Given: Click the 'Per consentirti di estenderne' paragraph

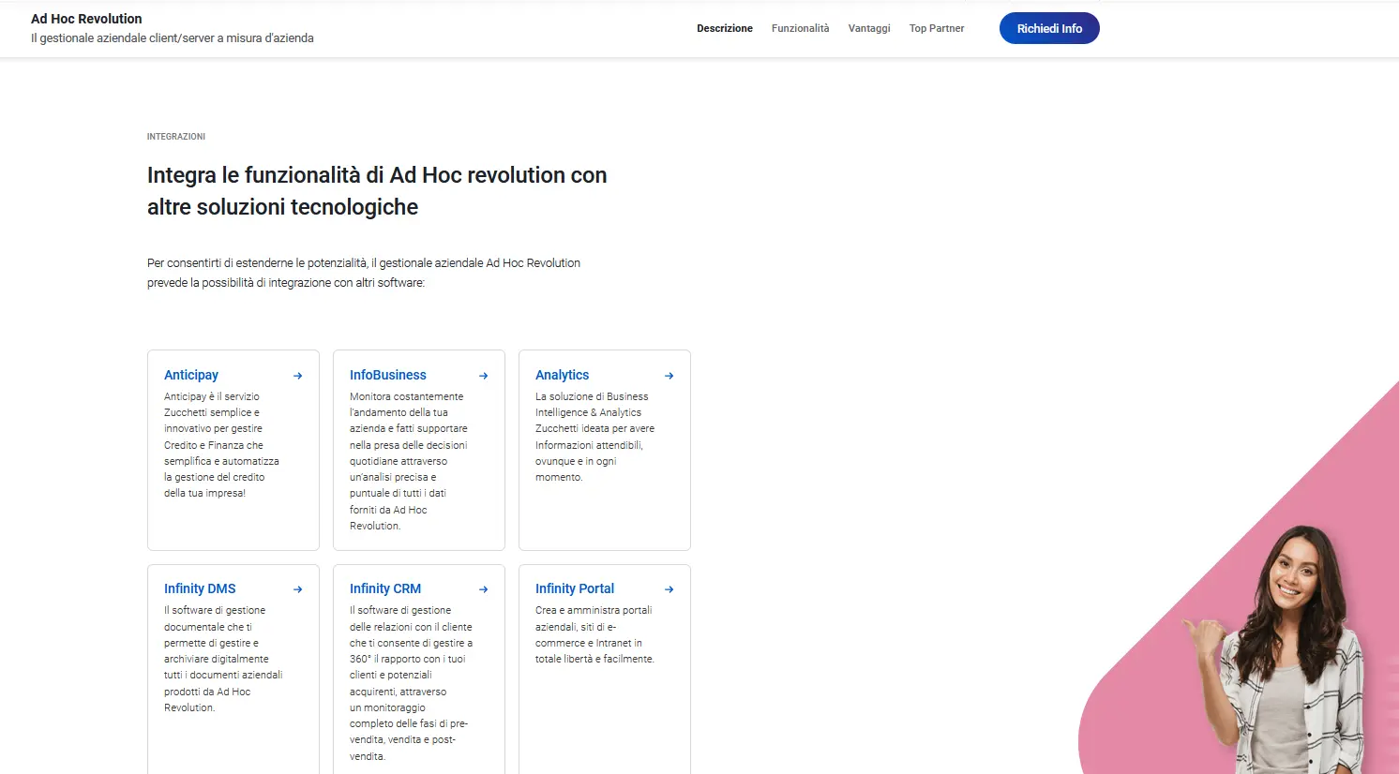Looking at the screenshot, I should 364,273.
